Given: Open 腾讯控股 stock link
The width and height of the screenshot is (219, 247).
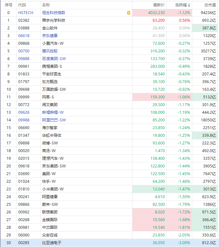Looking at the screenshot, I should (51, 51).
